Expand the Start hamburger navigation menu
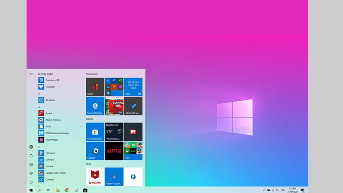 click(x=31, y=74)
